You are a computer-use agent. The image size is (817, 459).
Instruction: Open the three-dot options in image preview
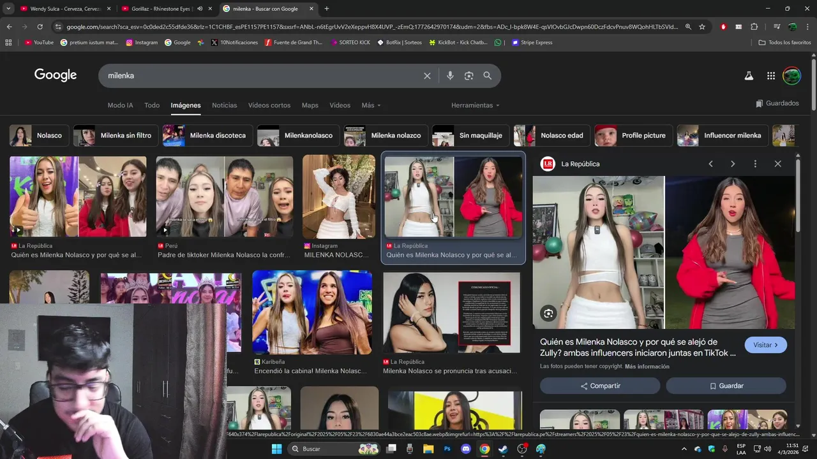coord(755,164)
